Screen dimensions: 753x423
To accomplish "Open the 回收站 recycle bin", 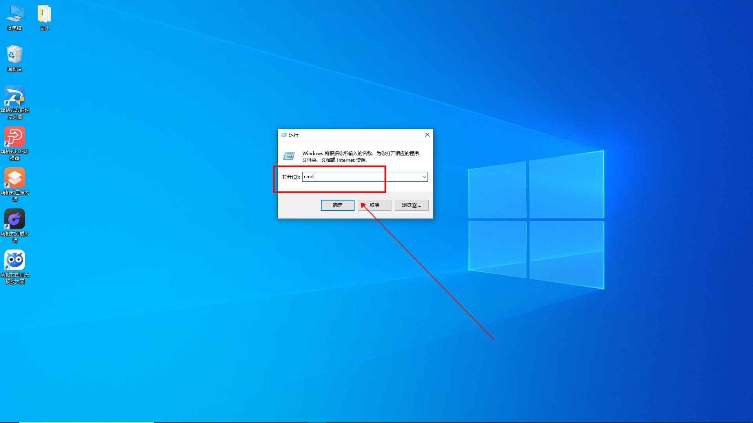I will click(15, 55).
